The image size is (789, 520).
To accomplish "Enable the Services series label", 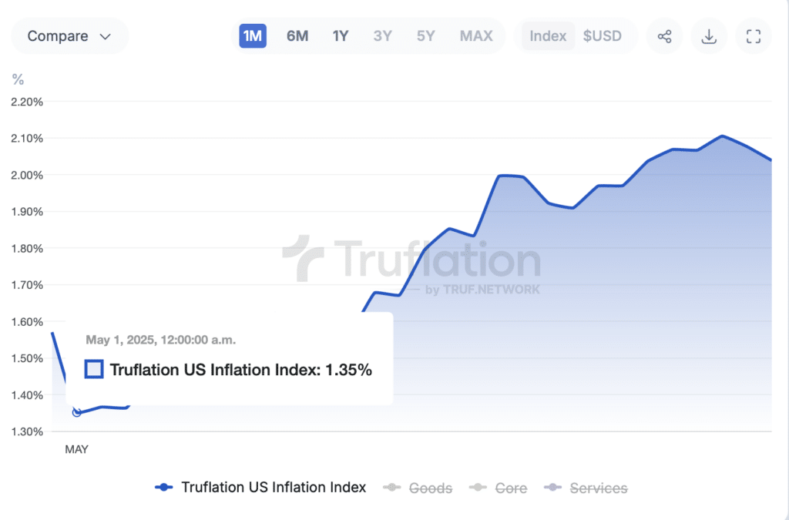I will 598,488.
